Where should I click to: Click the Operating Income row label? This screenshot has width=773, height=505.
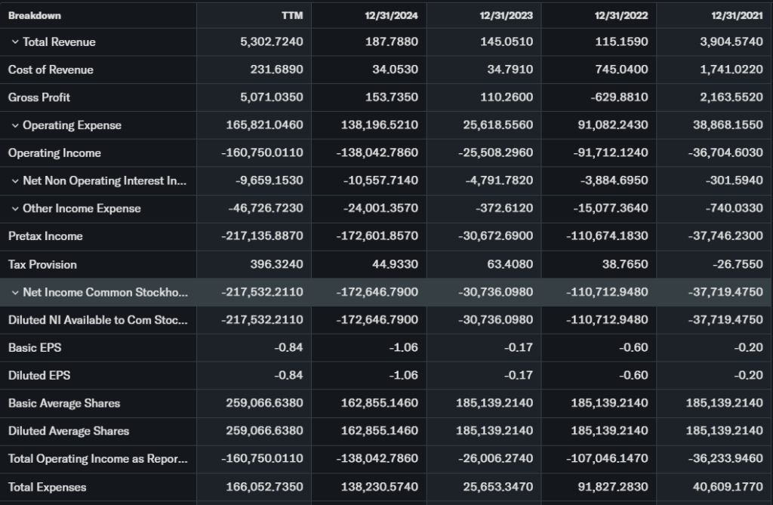coord(54,153)
